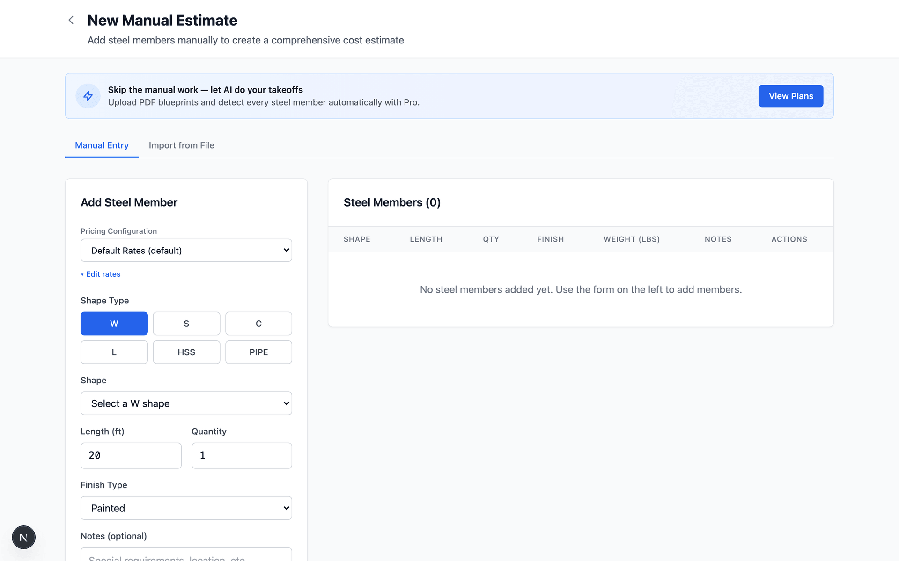The width and height of the screenshot is (899, 561).
Task: Open the Select a W shape dropdown
Action: pyautogui.click(x=186, y=403)
